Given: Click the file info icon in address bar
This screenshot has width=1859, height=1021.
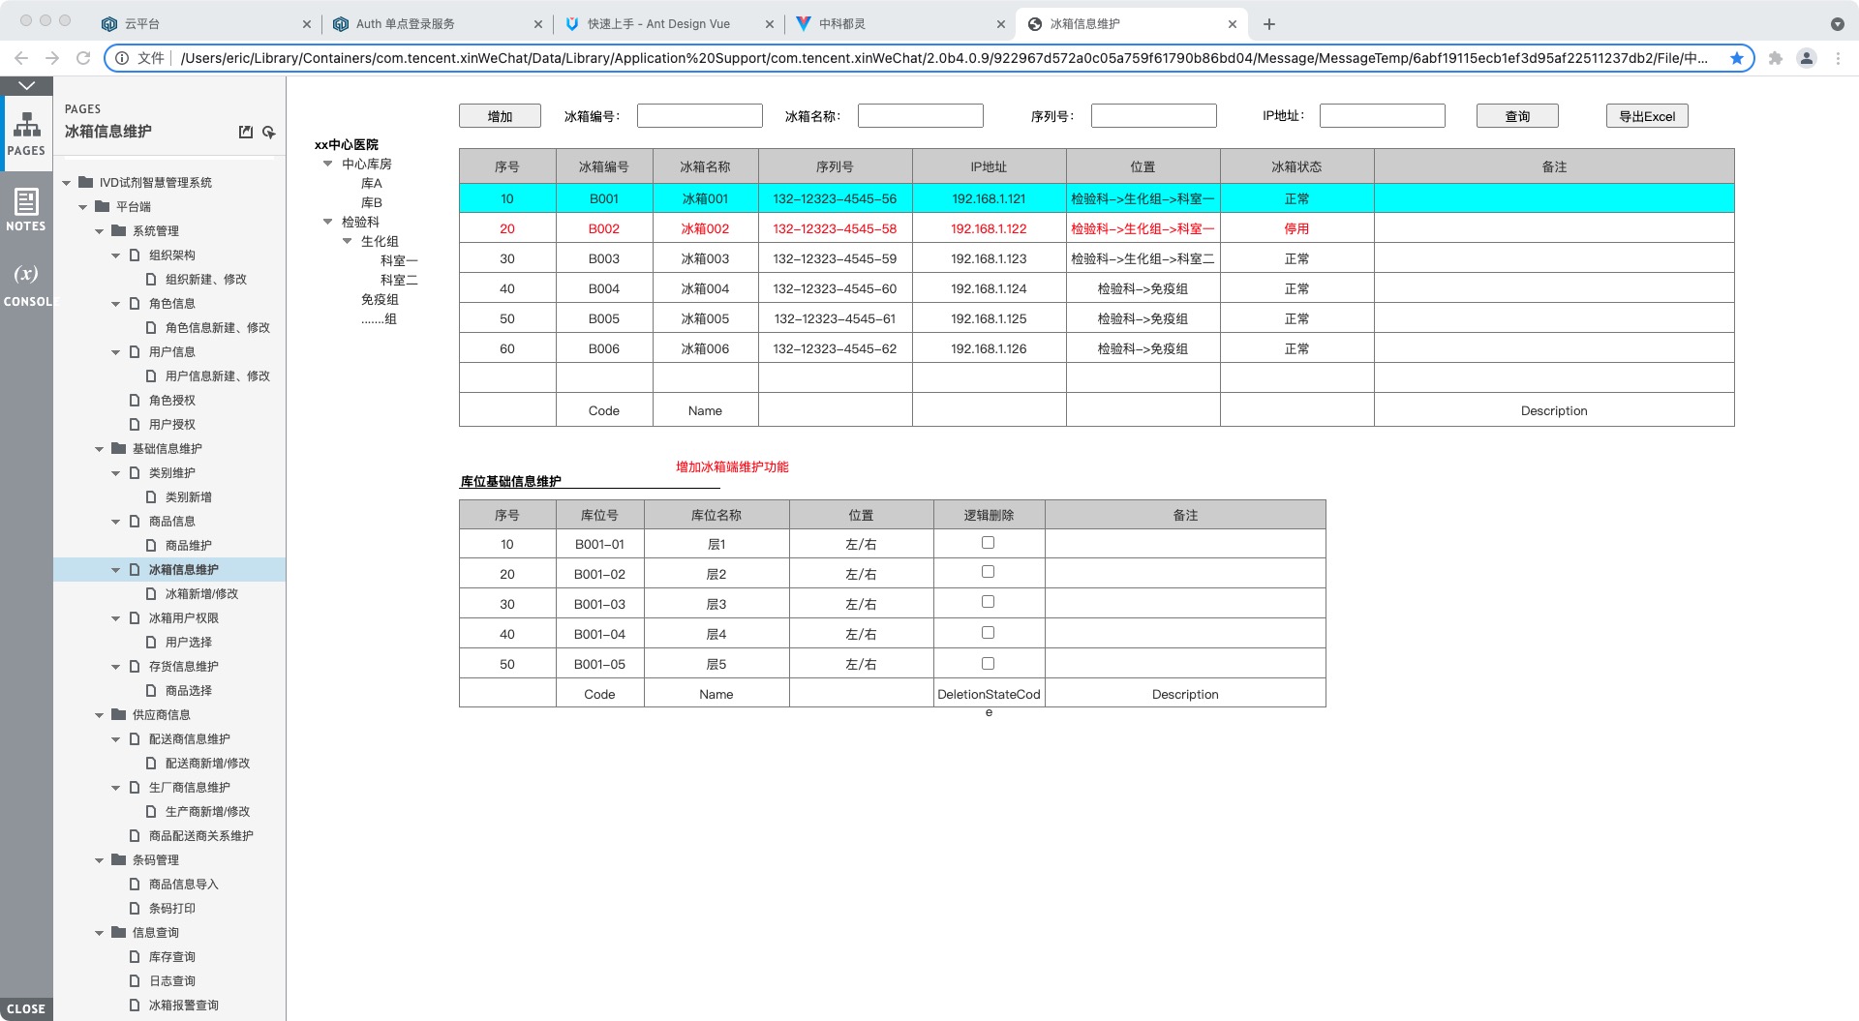Looking at the screenshot, I should coord(122,58).
